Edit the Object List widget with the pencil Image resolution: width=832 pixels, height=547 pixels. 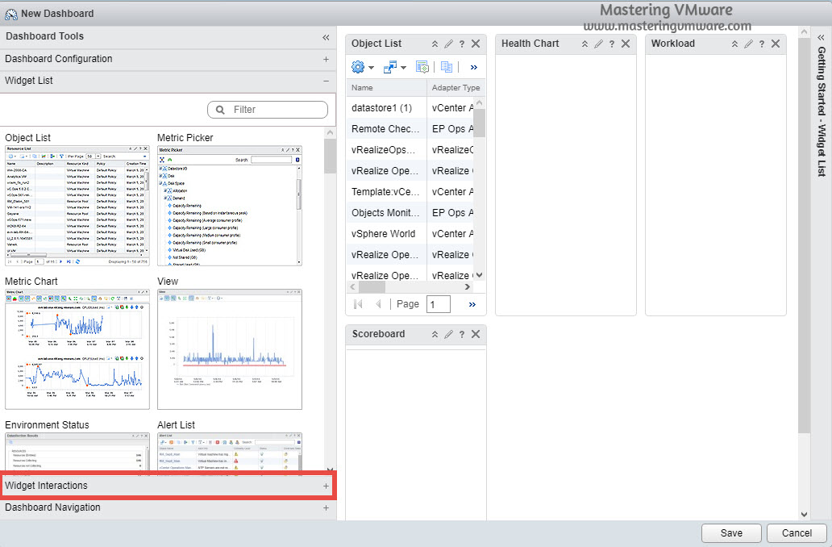click(448, 44)
